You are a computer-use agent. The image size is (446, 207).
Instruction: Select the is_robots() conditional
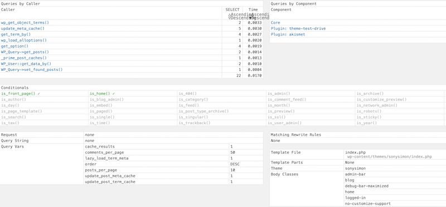369,112
